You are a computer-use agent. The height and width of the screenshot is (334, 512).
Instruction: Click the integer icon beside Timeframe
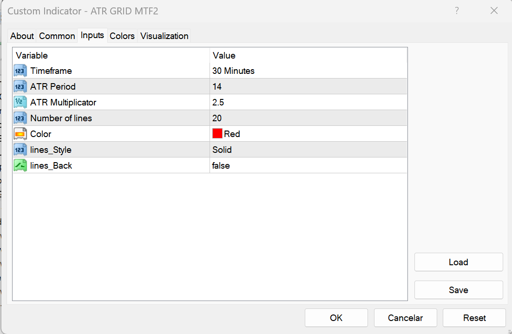tap(20, 71)
